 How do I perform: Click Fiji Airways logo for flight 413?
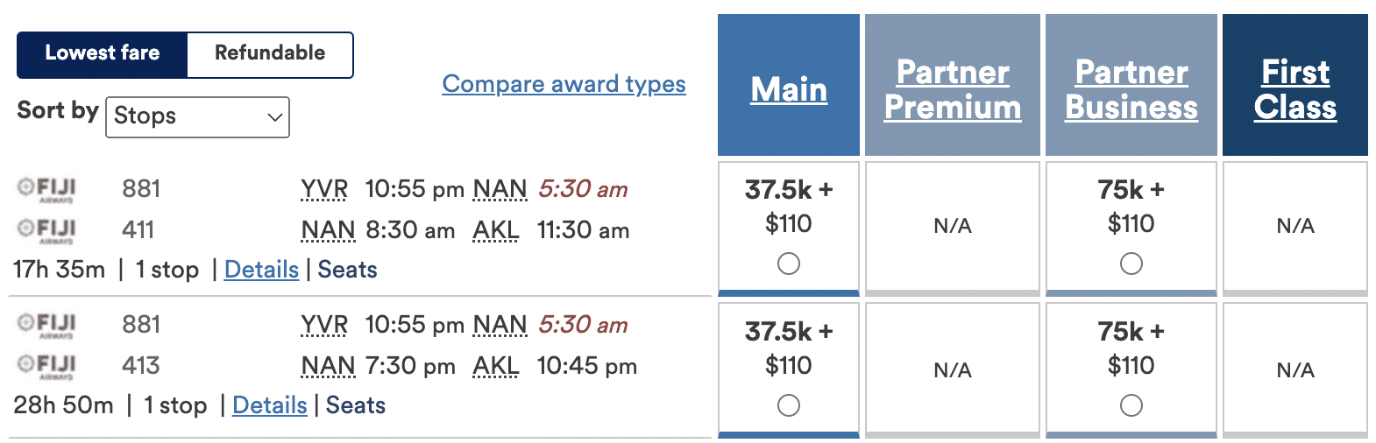click(46, 366)
